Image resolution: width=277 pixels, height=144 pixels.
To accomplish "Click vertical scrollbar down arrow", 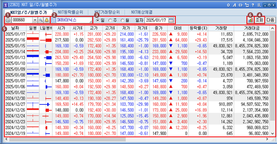I will [272, 134].
